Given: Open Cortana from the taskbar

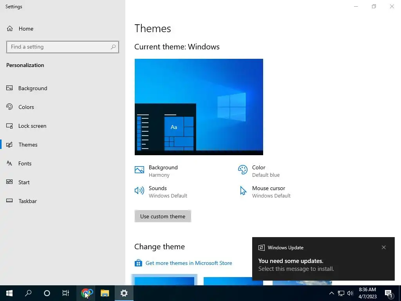Looking at the screenshot, I should (47, 293).
